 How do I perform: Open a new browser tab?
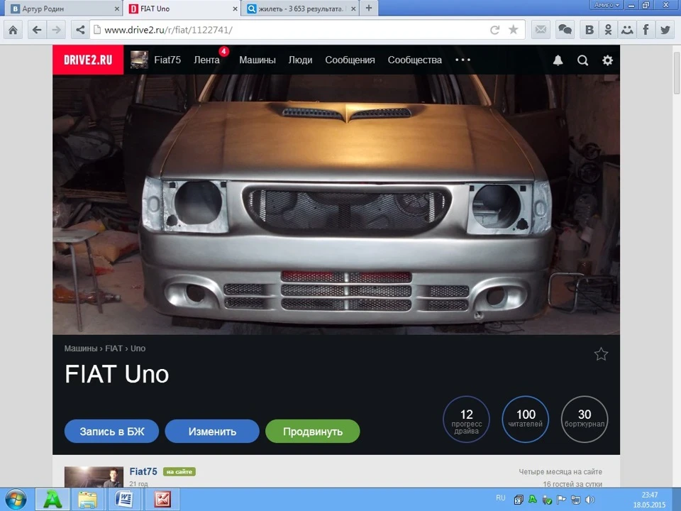pos(369,8)
